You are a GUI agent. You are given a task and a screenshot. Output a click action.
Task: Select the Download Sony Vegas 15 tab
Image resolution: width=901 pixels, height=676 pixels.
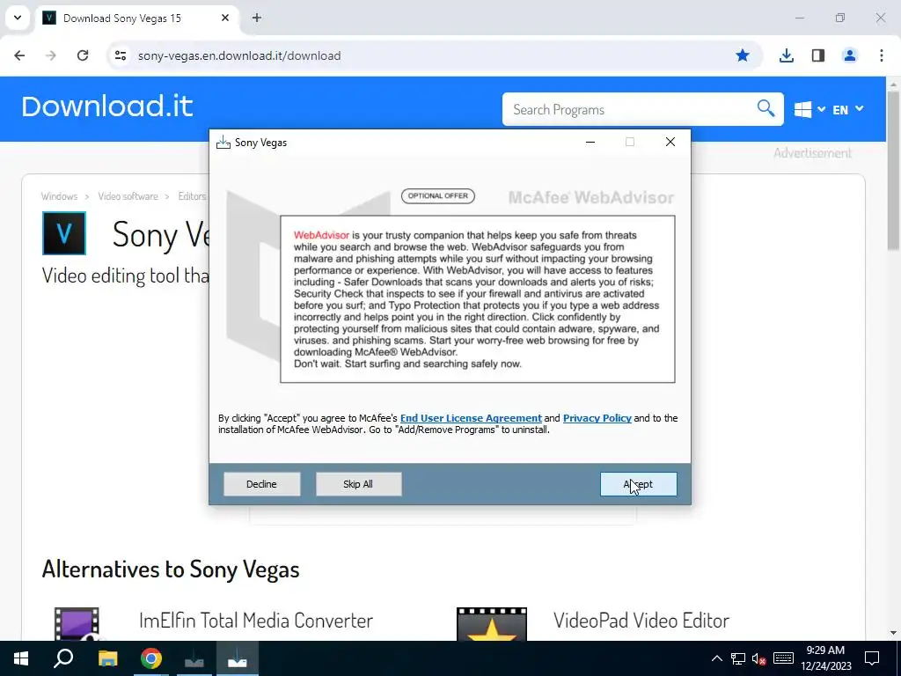(136, 18)
